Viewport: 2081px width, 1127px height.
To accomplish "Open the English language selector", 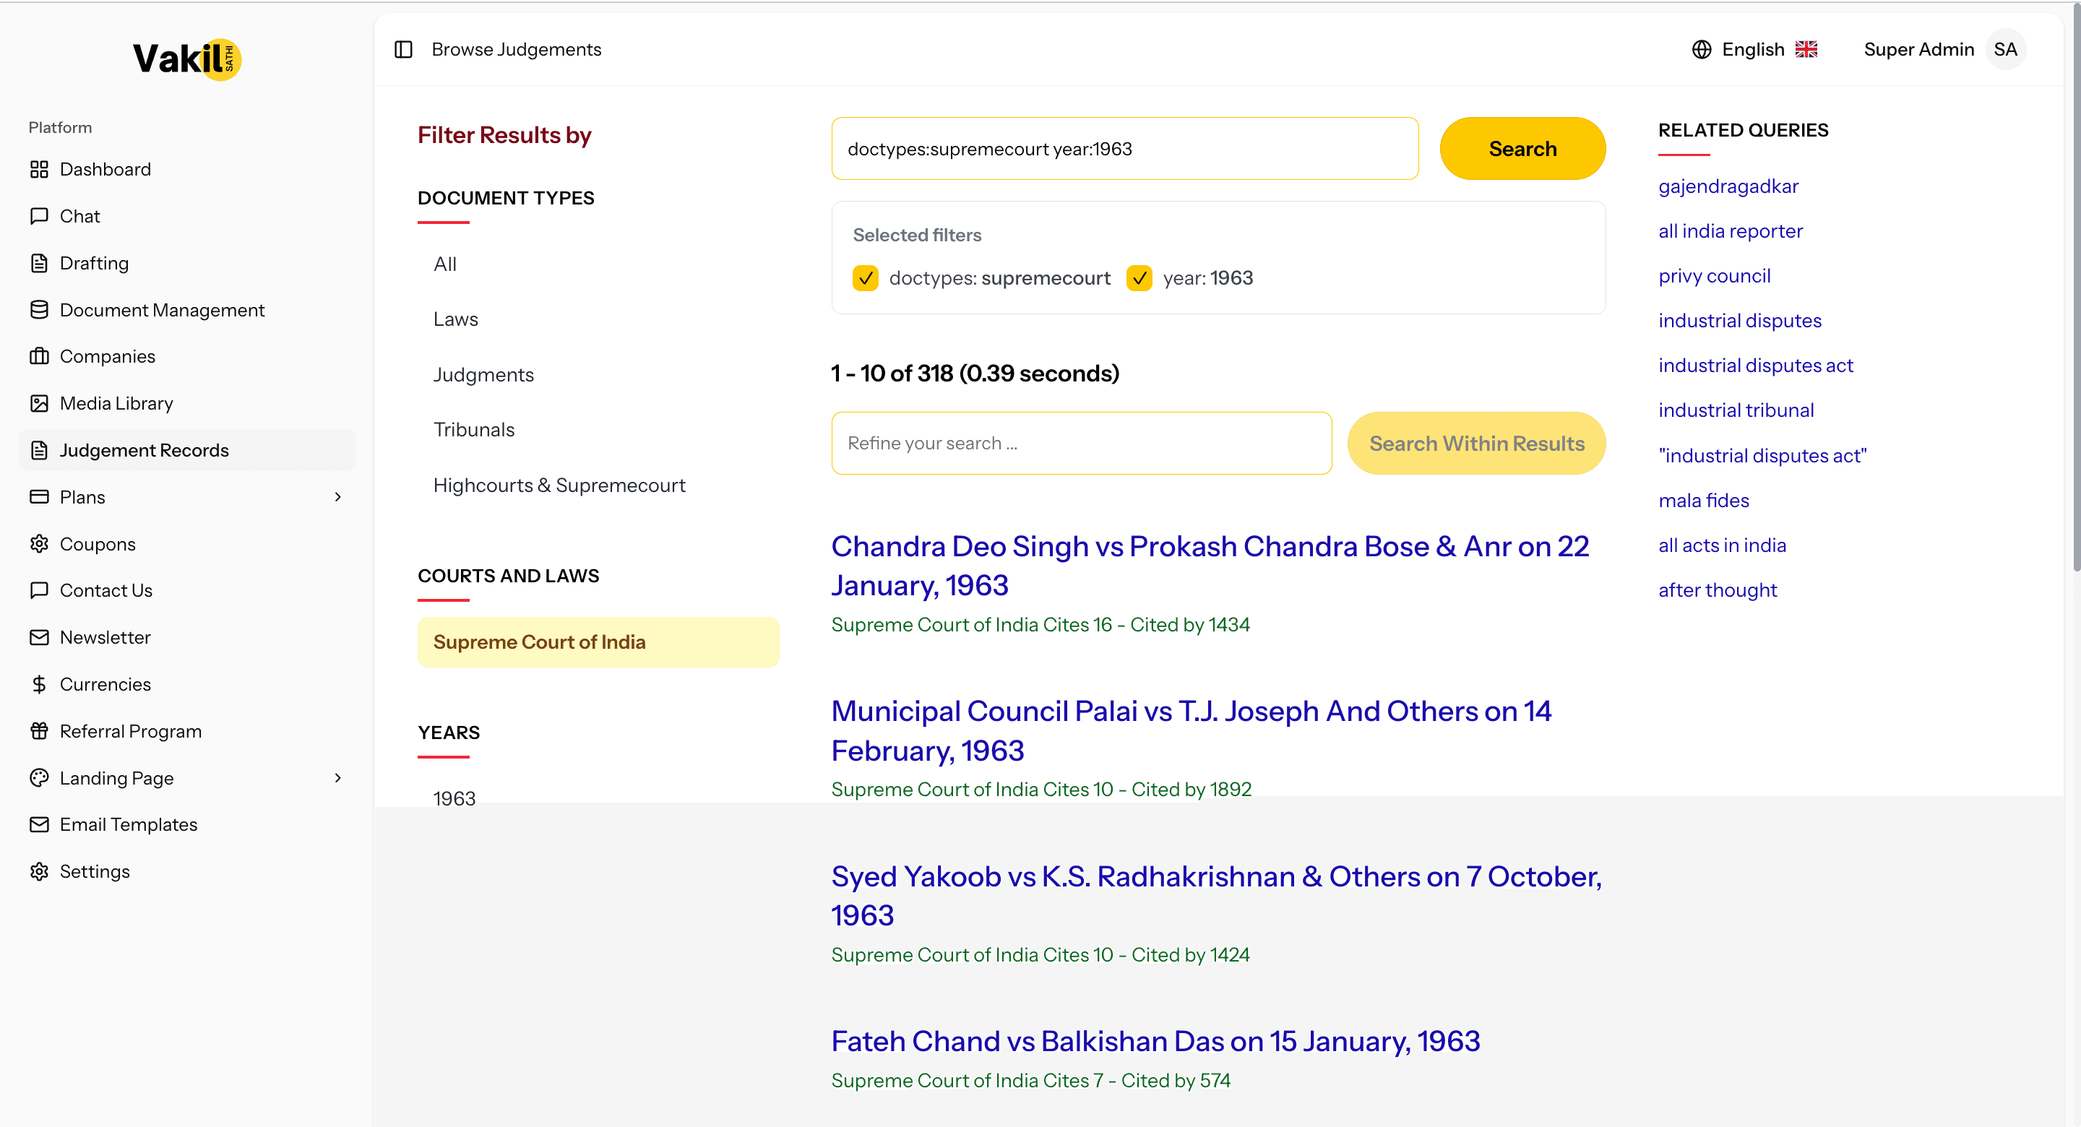I will 1754,49.
